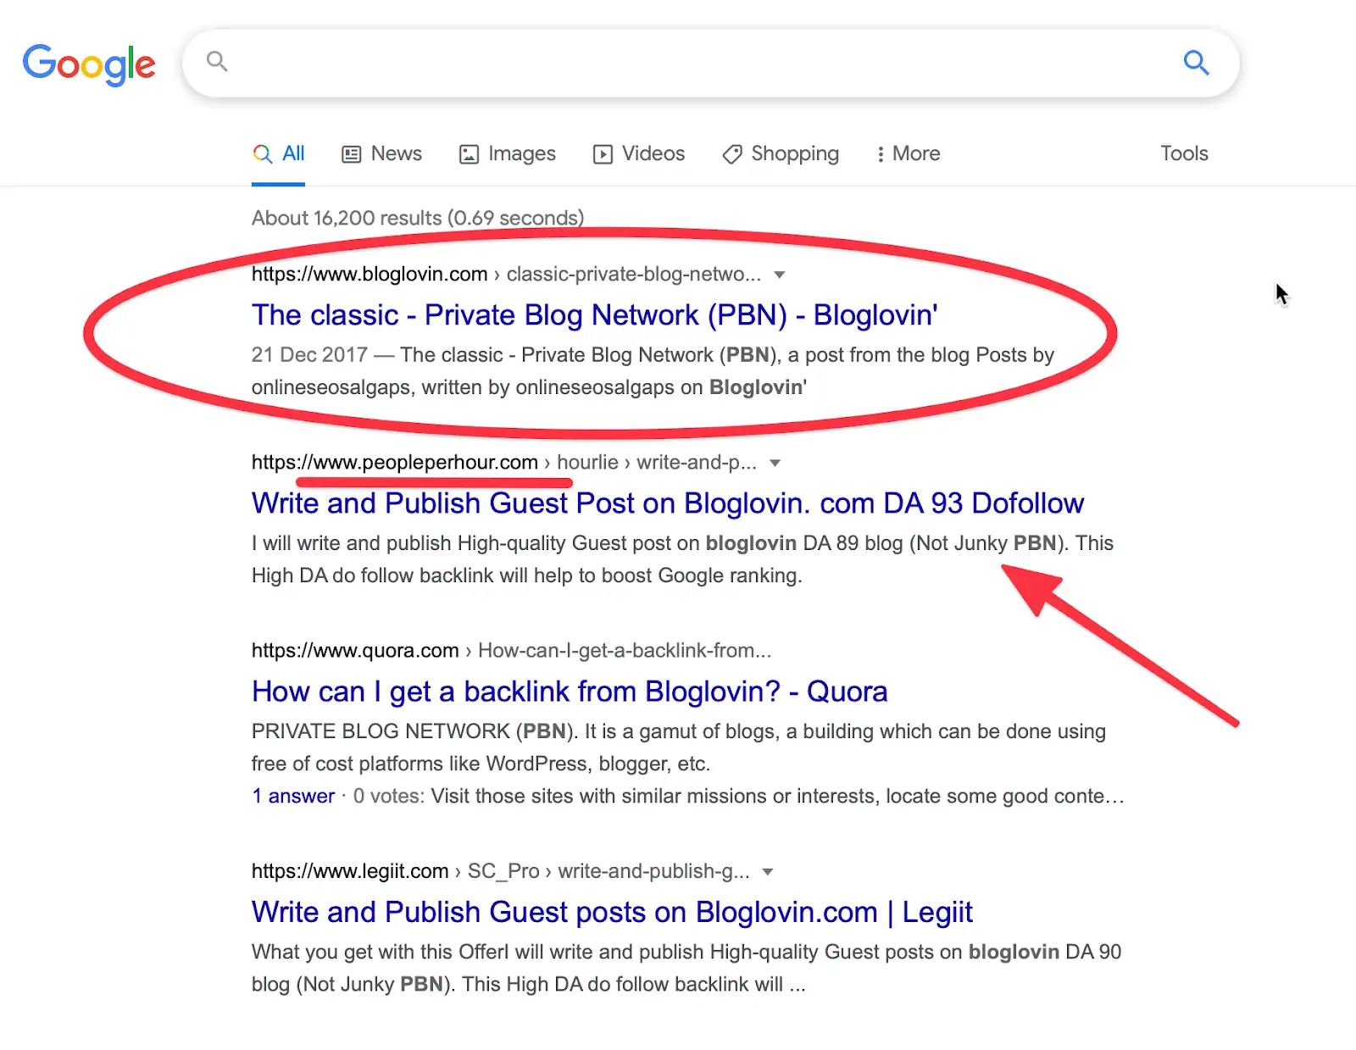Open dropdown arrow beside peopleperhour.com URL
This screenshot has height=1050, width=1356.
click(x=775, y=463)
